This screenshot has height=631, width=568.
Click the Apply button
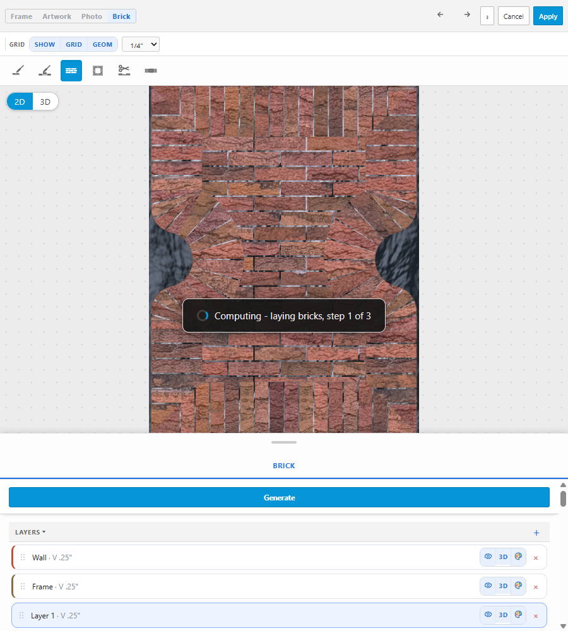pyautogui.click(x=548, y=16)
